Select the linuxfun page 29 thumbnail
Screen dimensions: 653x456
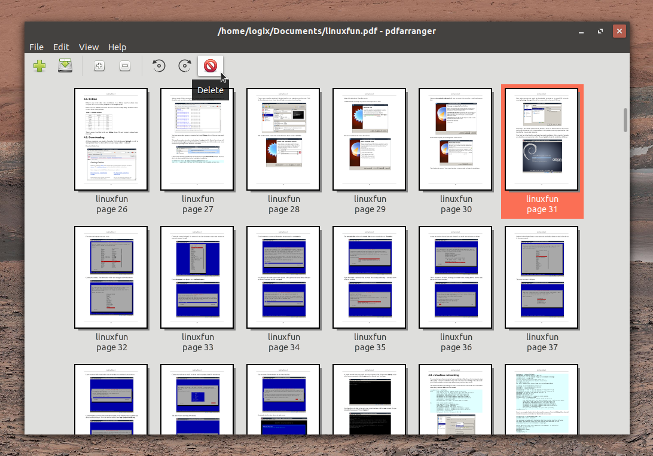click(370, 139)
